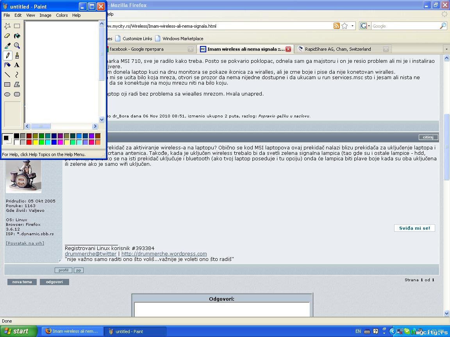450x337 pixels.
Task: Open search engine dropdown in Firefox
Action: (x=365, y=26)
